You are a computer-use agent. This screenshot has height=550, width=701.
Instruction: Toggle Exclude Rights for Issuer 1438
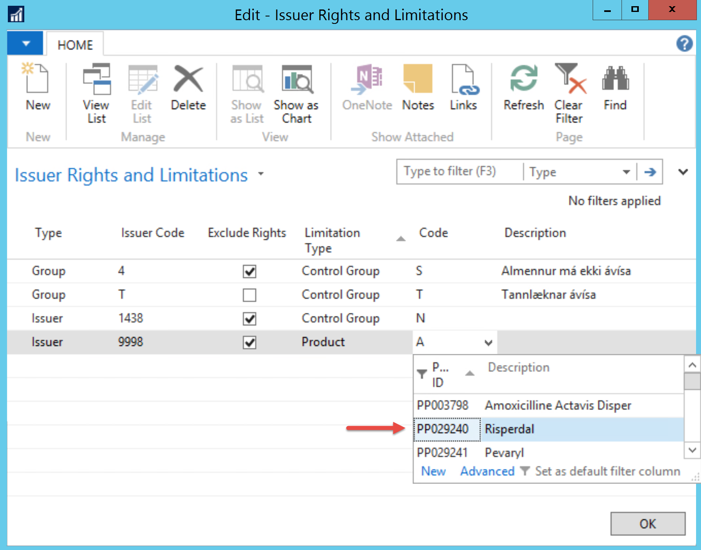(250, 319)
